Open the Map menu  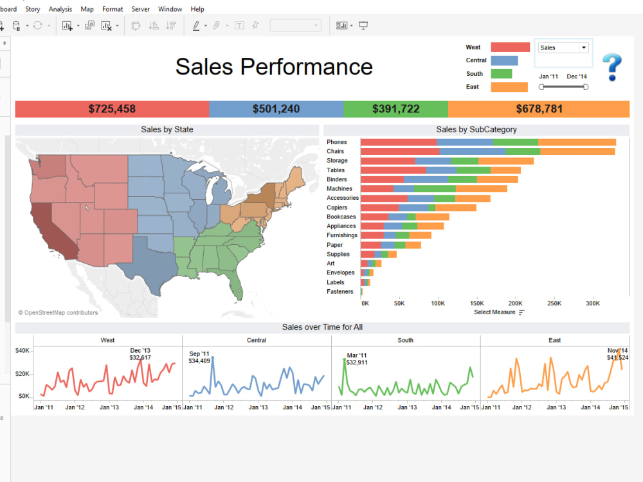[87, 9]
